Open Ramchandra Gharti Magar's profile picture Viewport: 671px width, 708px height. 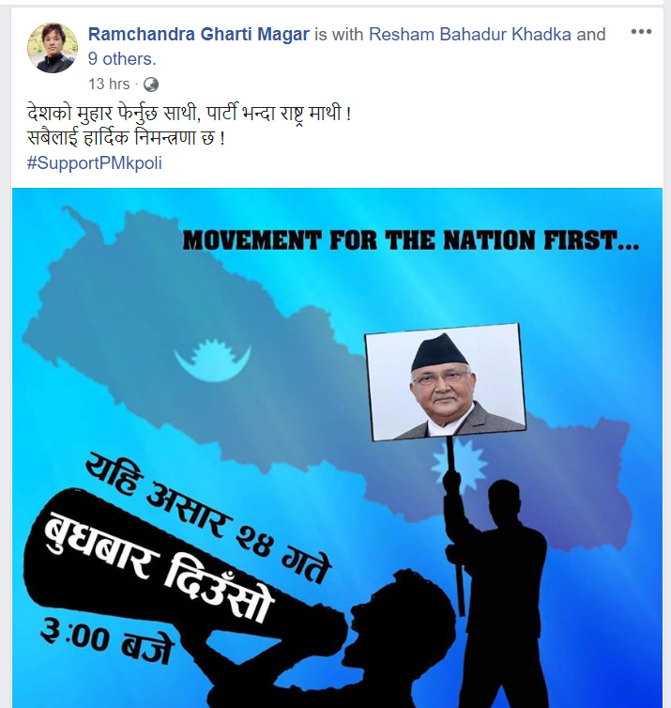[x=53, y=48]
